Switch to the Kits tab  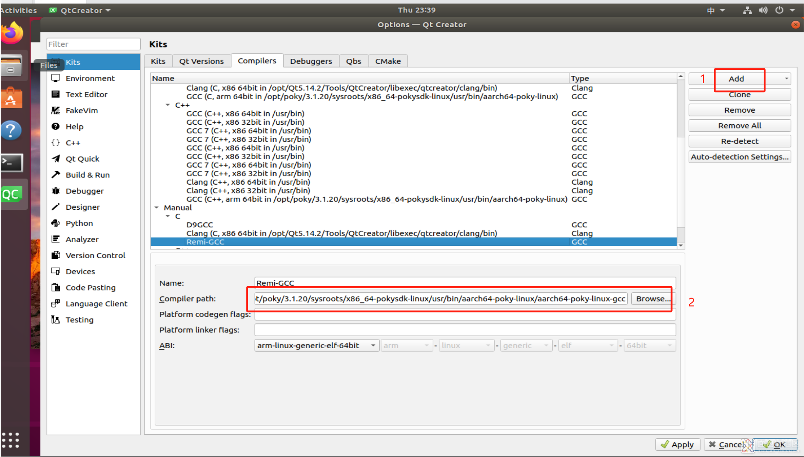pyautogui.click(x=158, y=61)
